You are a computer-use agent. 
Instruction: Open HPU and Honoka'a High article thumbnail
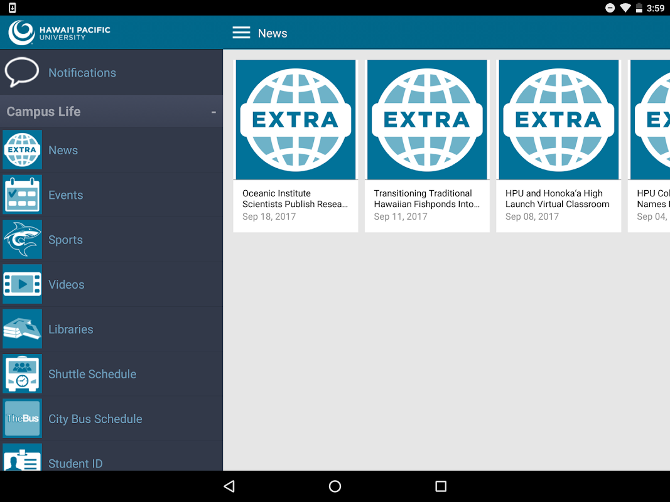coord(559,119)
